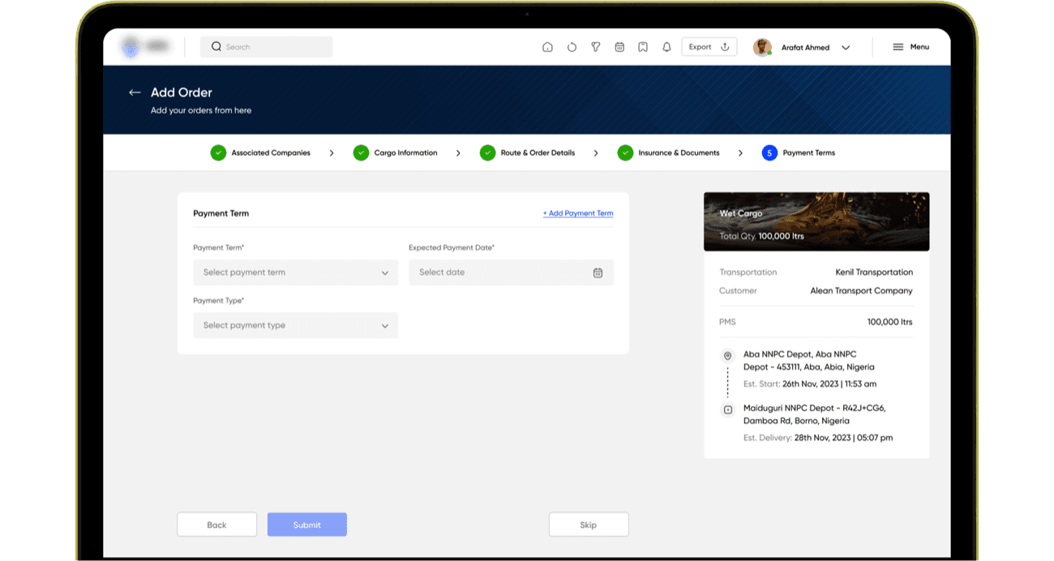This screenshot has width=1054, height=561.
Task: Open the filter funnel icon
Action: click(x=595, y=47)
